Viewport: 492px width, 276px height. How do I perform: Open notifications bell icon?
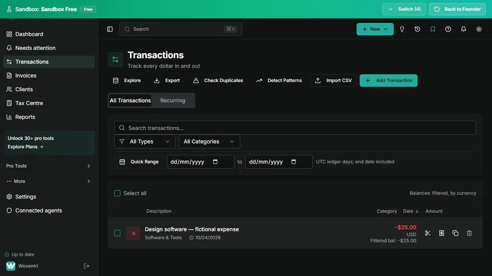[x=464, y=29]
